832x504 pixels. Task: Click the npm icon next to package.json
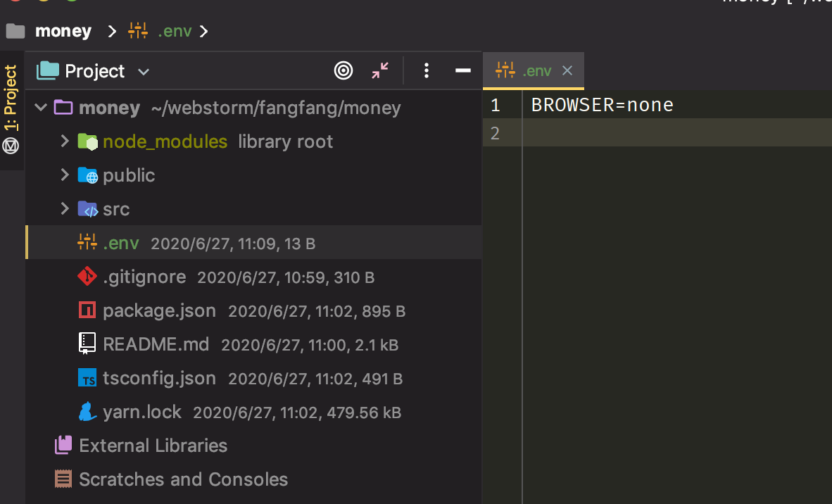pyautogui.click(x=87, y=310)
